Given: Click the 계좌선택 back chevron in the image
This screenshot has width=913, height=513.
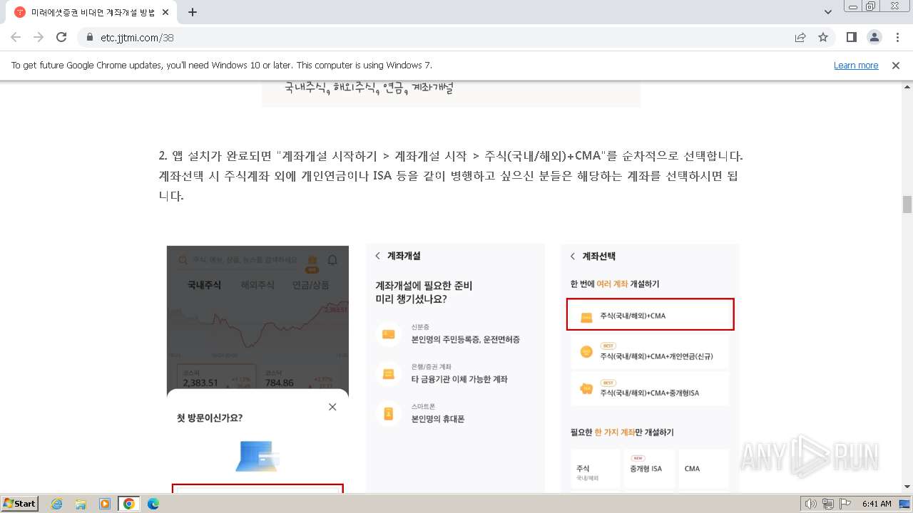Looking at the screenshot, I should click(573, 256).
